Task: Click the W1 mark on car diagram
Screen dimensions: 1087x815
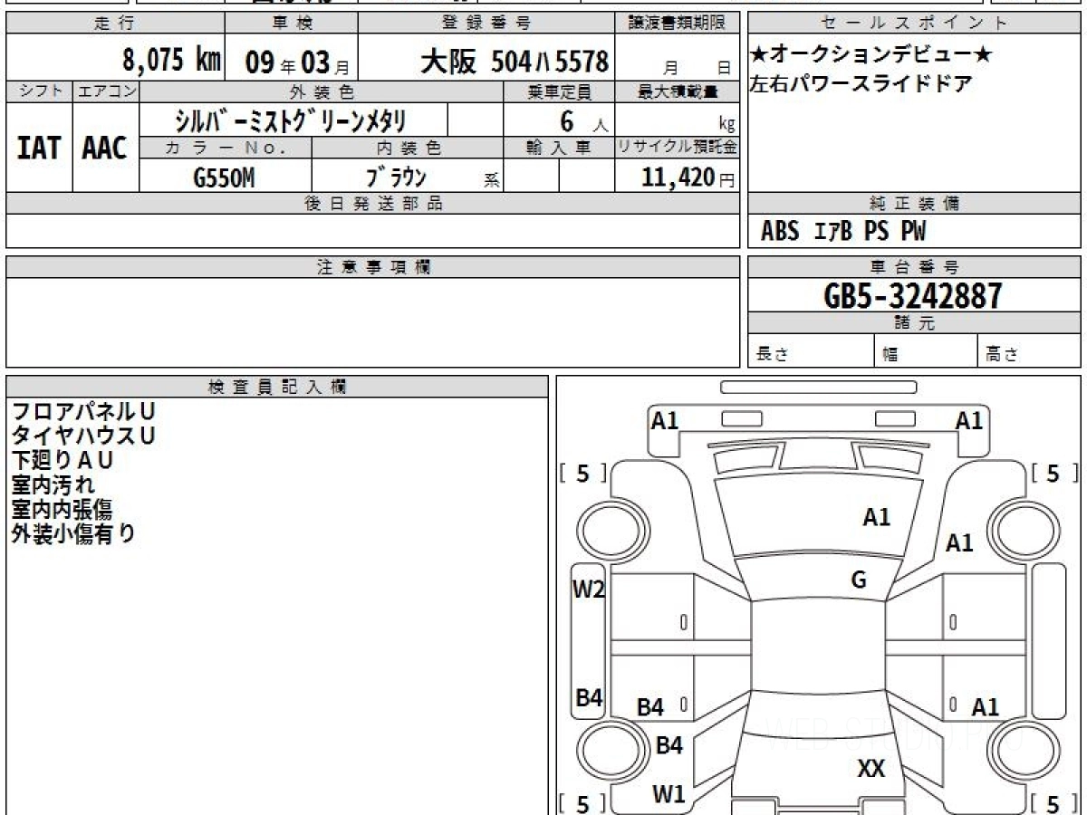Action: 669,794
